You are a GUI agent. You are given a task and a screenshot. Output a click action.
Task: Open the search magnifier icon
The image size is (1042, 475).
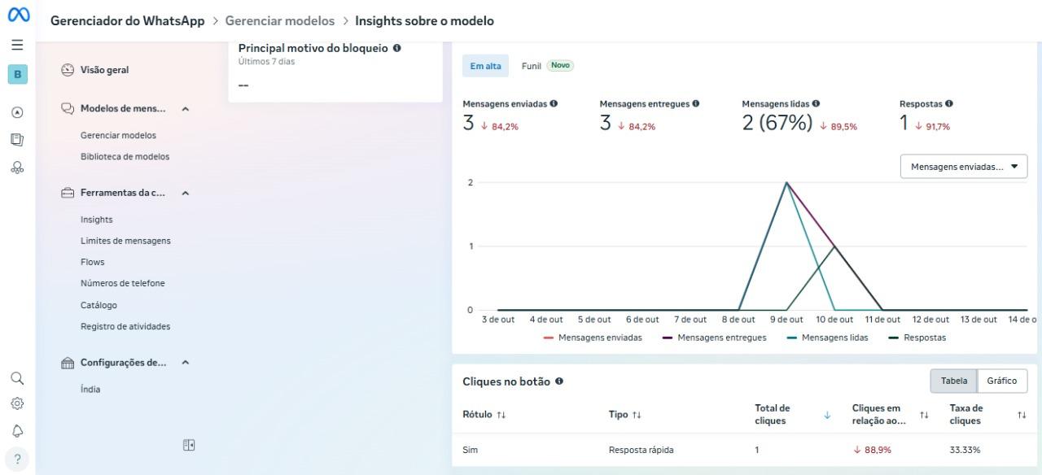coord(17,378)
